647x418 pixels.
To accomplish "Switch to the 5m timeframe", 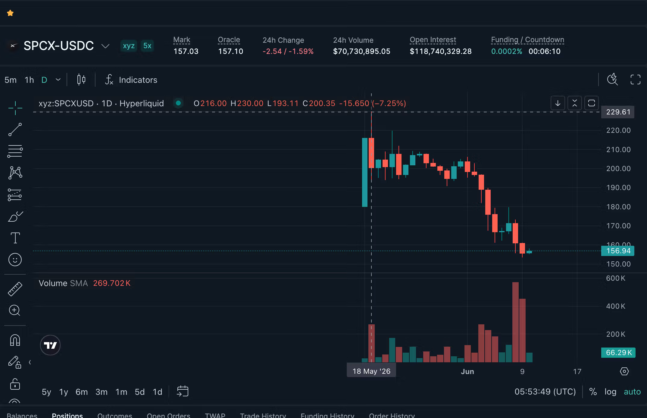I will coord(11,80).
